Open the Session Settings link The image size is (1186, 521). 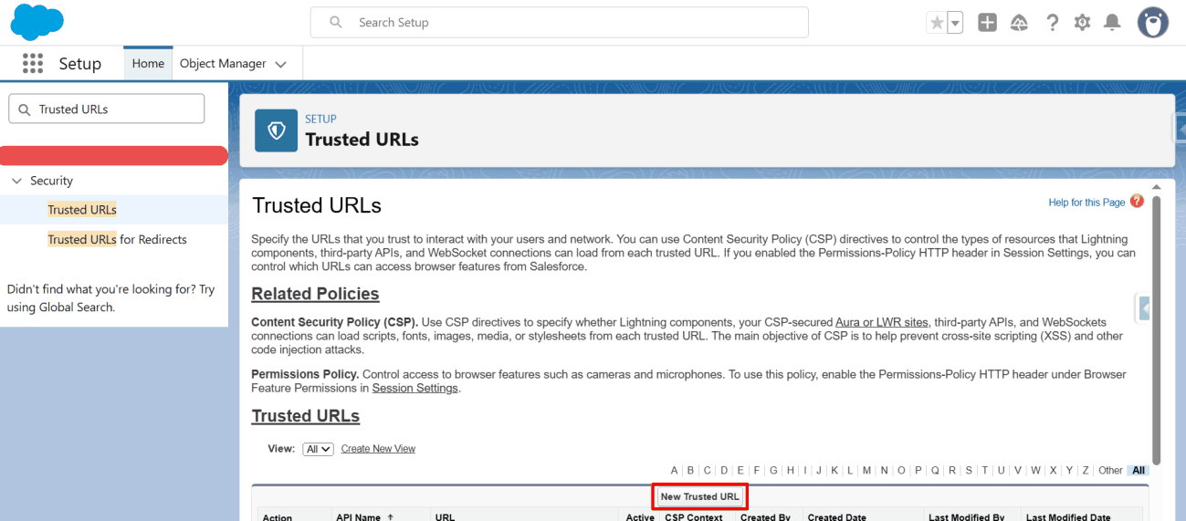pos(415,388)
